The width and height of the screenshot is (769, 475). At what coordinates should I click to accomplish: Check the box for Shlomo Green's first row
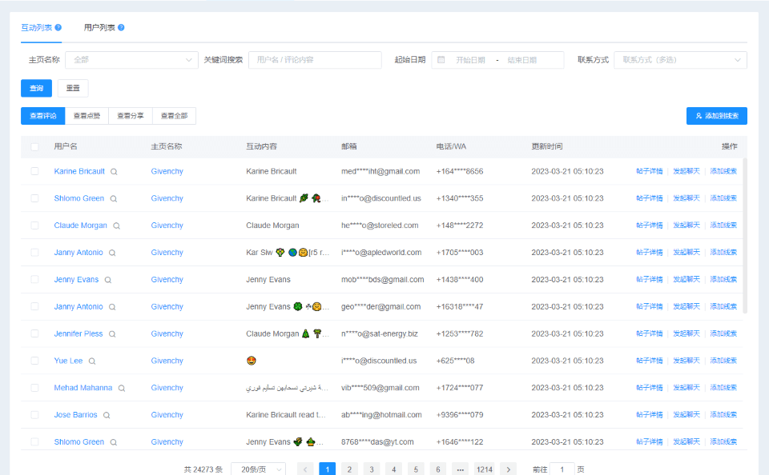[x=34, y=198]
